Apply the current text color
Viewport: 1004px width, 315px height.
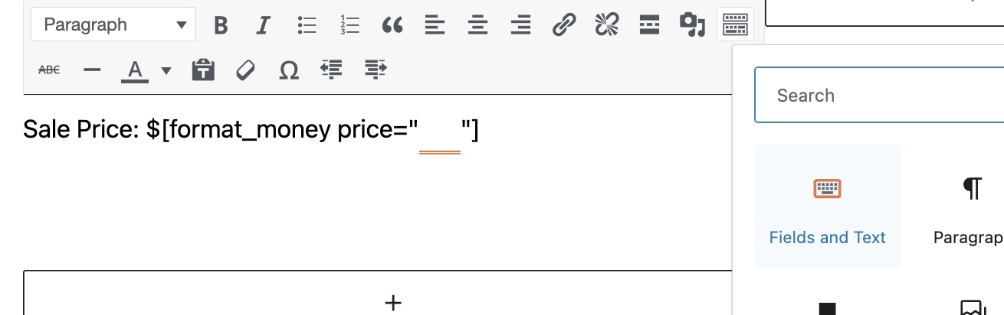point(135,70)
